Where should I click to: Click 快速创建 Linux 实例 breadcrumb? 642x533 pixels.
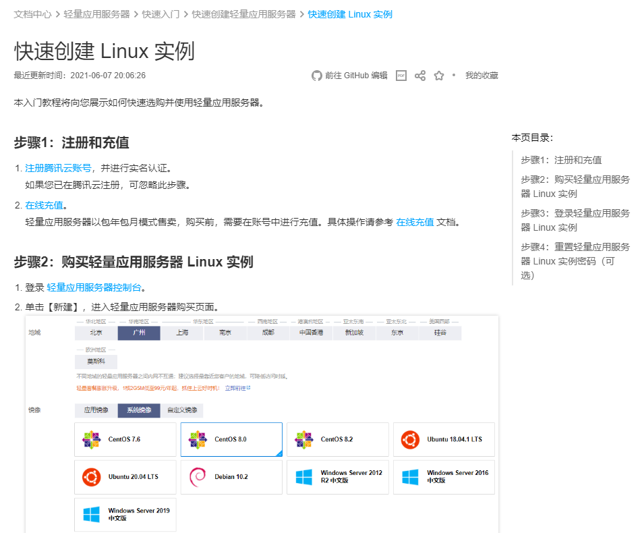click(x=350, y=14)
